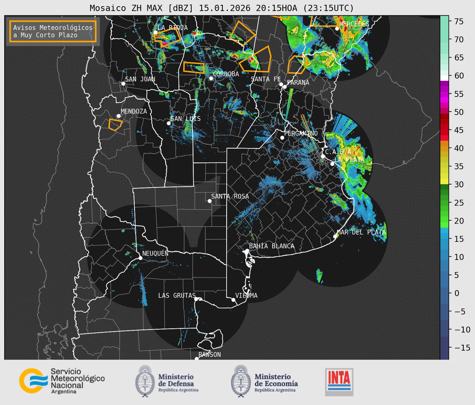This screenshot has width=475, height=405.
Task: Click the MENDOZA city label
Action: click(x=134, y=111)
